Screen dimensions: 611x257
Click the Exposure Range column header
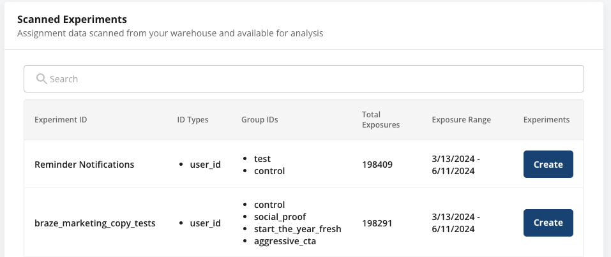point(461,120)
